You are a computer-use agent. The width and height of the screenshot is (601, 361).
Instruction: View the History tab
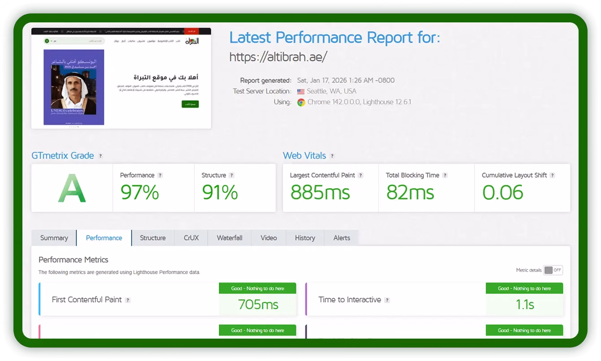click(305, 238)
